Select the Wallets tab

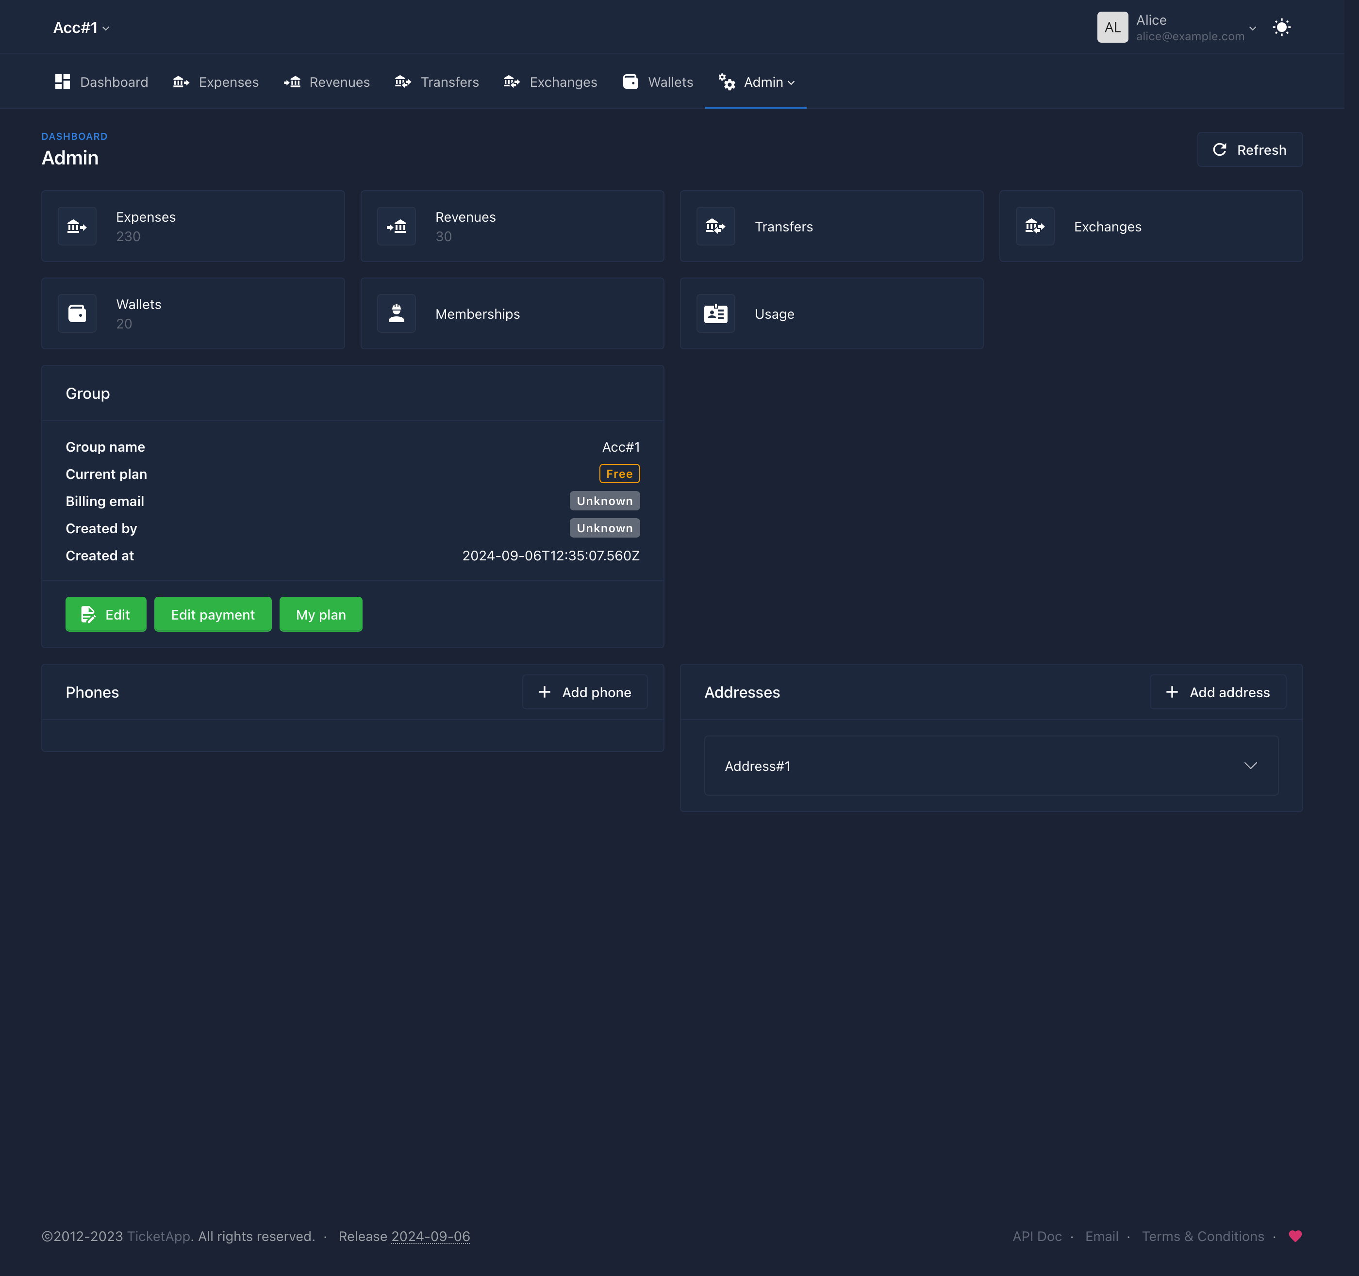(x=656, y=81)
